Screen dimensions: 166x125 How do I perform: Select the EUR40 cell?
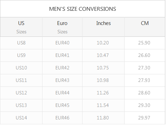[x=62, y=43]
